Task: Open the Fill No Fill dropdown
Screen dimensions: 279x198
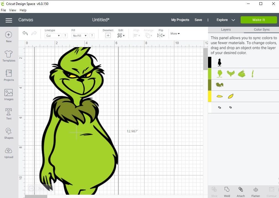Action: coord(80,36)
